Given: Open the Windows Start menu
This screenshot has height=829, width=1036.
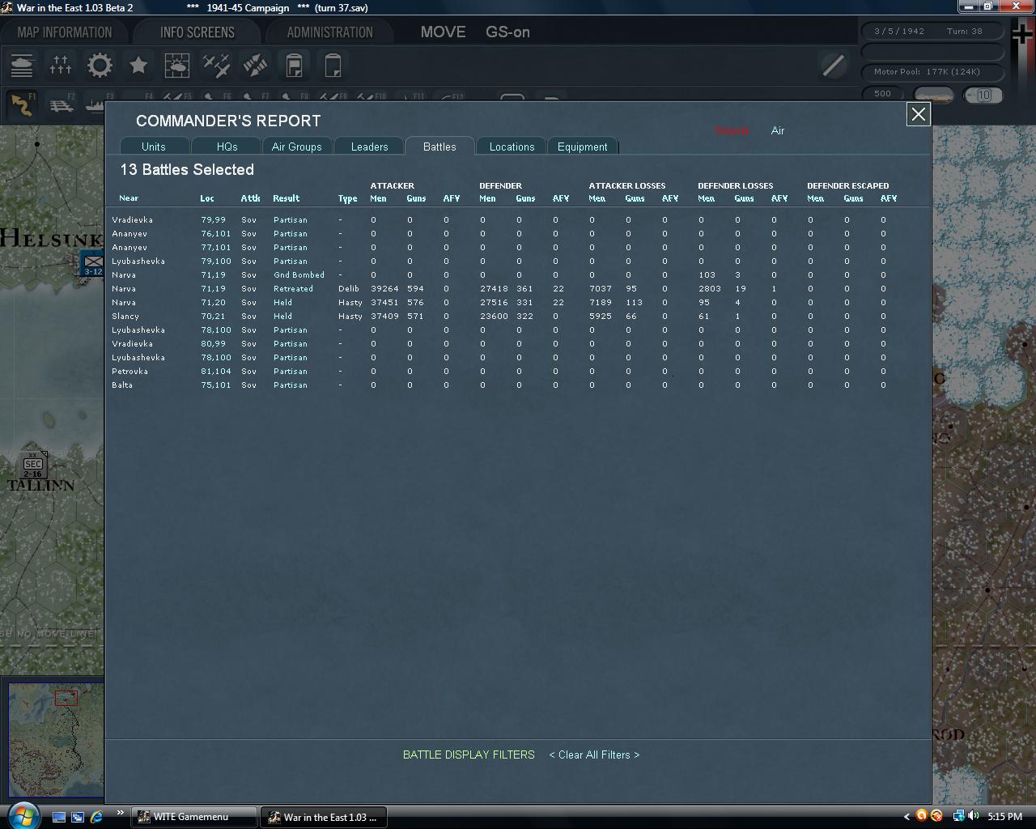Looking at the screenshot, I should coord(23,816).
